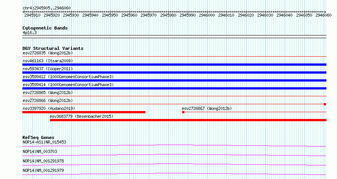Screen dimensions: 337x179
Task: Click the red square start of esv2726867
Action: coord(183,112)
